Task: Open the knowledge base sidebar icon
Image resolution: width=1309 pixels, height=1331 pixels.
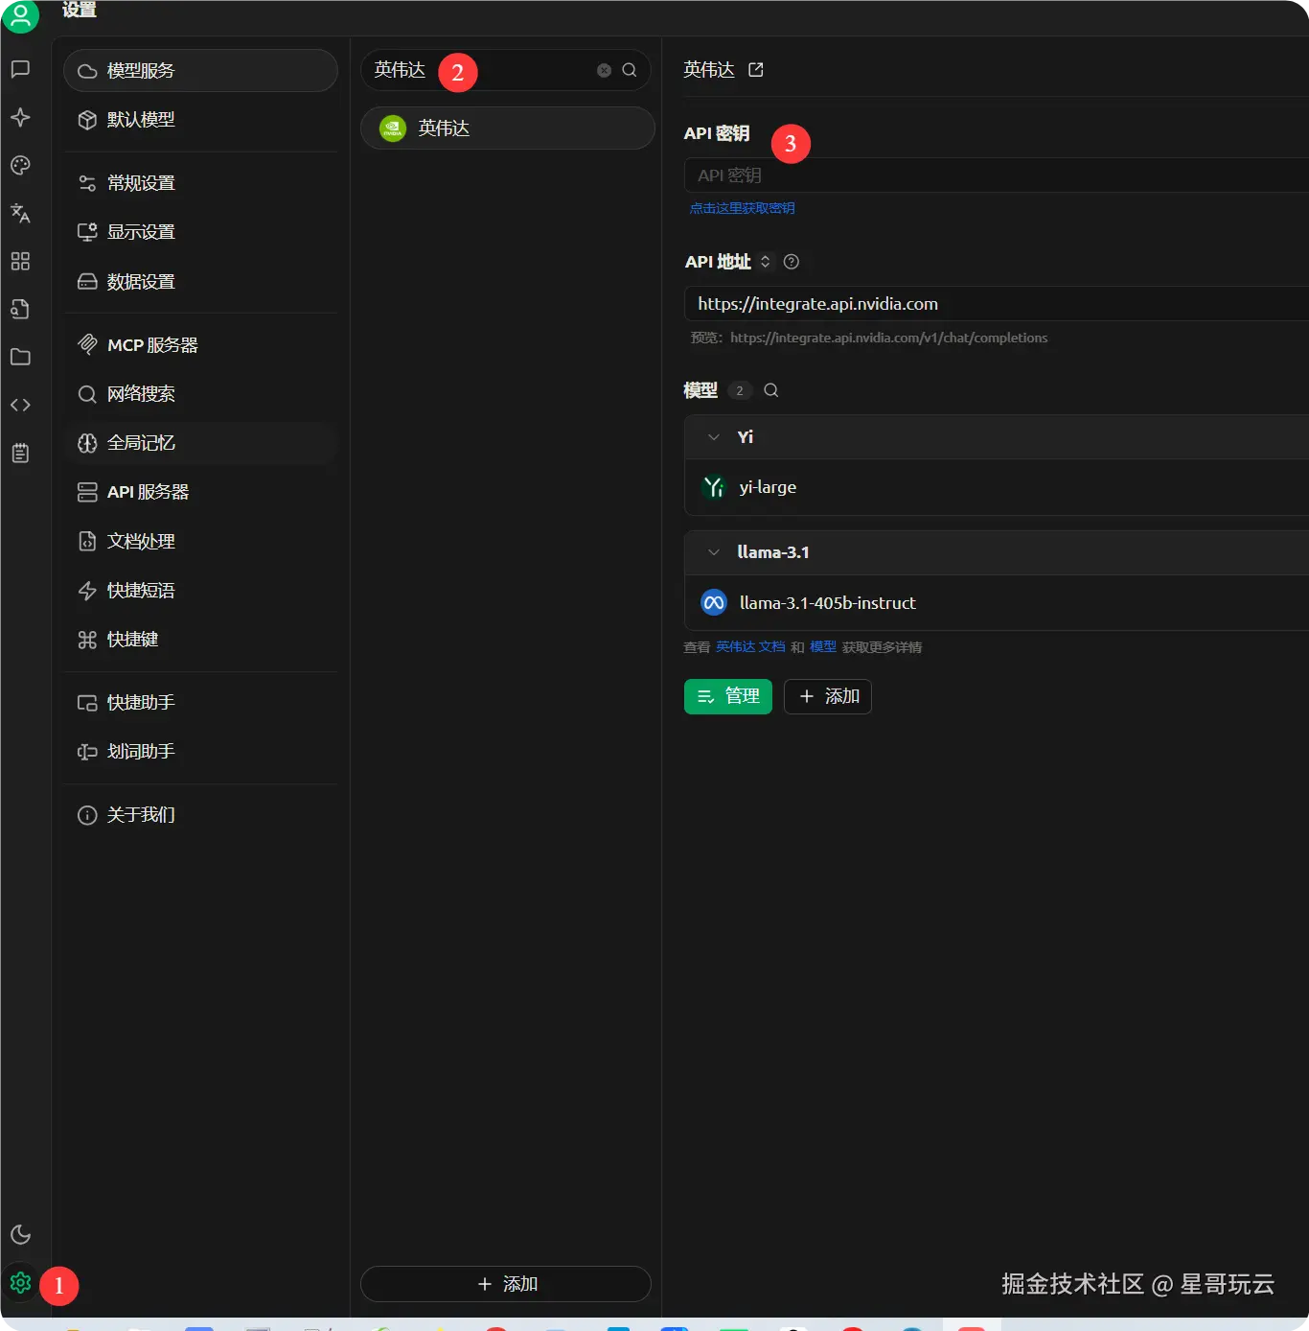Action: [x=20, y=309]
